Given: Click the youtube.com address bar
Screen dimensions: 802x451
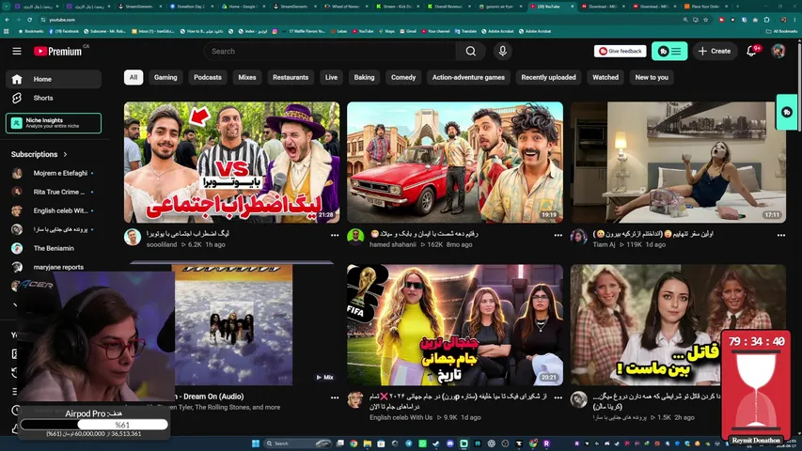Looking at the screenshot, I should point(358,20).
